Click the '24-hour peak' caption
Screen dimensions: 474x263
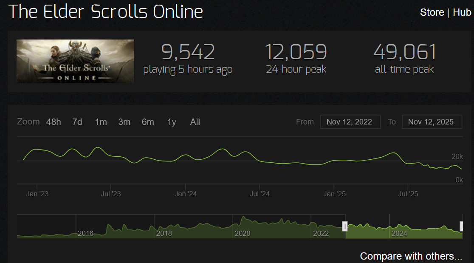(x=296, y=70)
